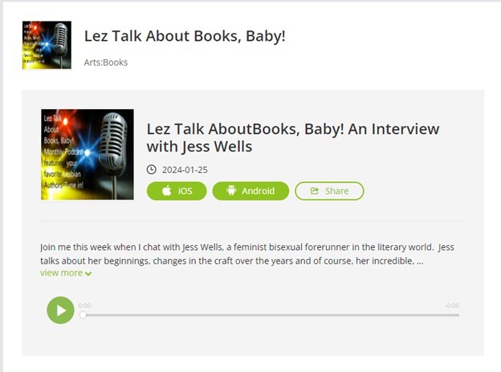The width and height of the screenshot is (501, 372).
Task: Click the green play button
Action: click(x=60, y=310)
